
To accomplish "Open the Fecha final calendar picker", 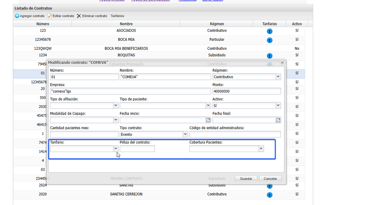I will [278, 120].
